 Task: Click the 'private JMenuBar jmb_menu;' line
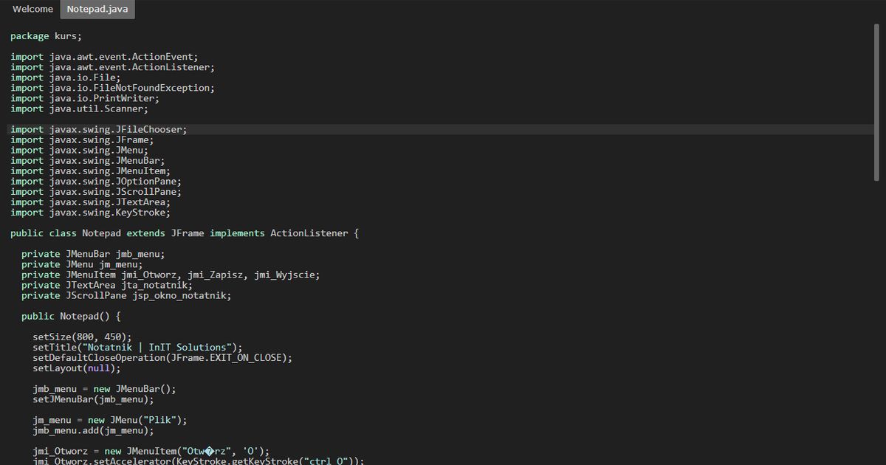tap(93, 253)
